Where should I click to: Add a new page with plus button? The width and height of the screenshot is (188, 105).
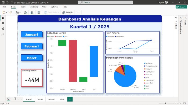(70, 99)
